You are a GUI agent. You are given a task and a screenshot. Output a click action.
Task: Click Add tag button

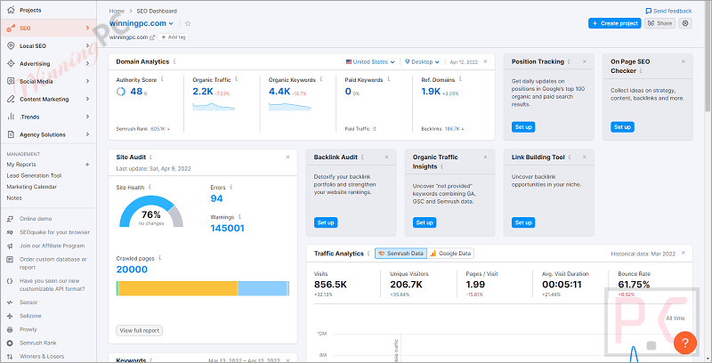point(174,37)
